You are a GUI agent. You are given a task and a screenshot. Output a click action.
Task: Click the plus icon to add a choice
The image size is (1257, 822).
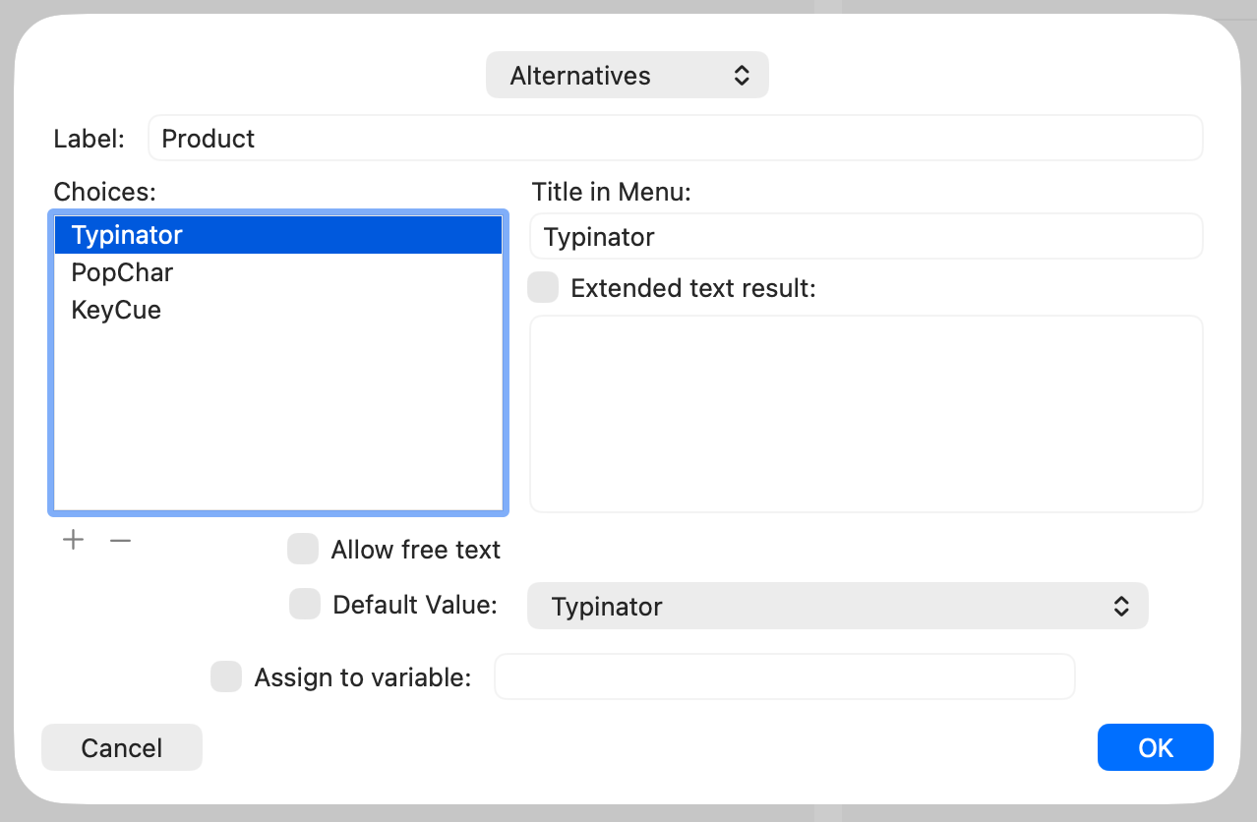pos(73,540)
